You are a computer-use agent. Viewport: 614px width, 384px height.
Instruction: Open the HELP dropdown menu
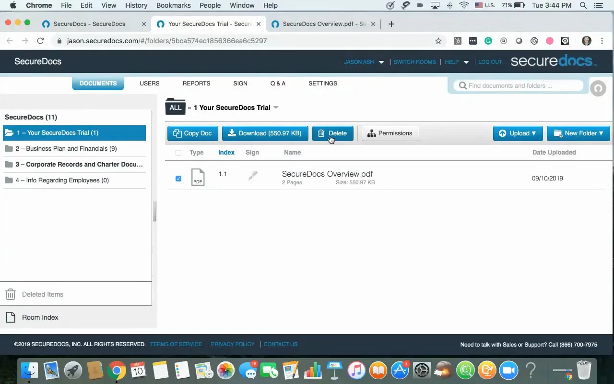[x=456, y=62]
